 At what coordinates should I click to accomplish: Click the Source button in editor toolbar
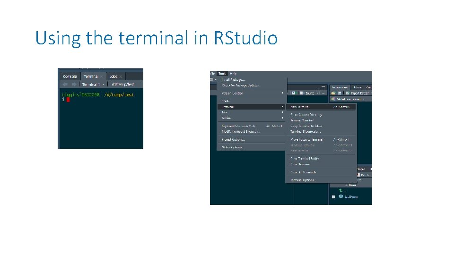(307, 93)
